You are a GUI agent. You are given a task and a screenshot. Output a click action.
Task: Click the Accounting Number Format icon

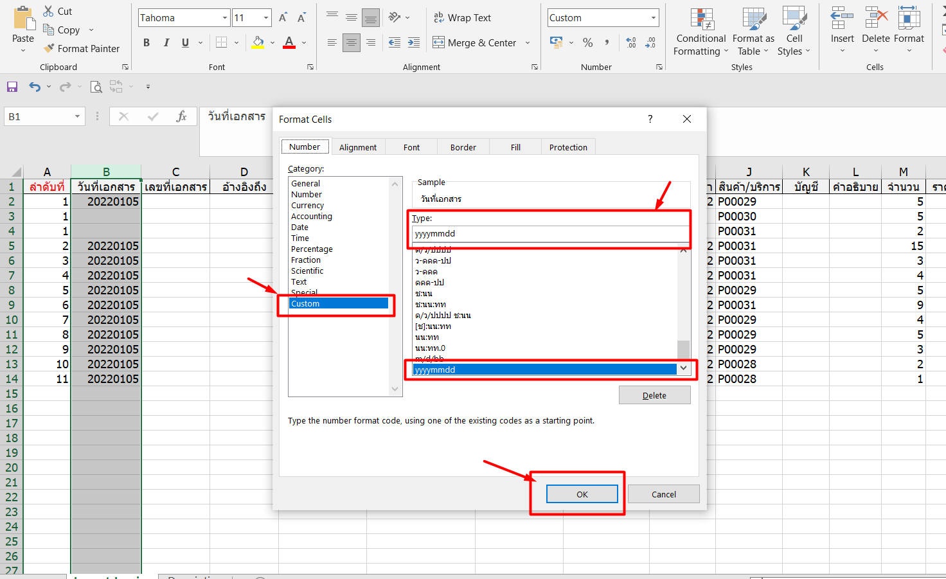click(557, 42)
